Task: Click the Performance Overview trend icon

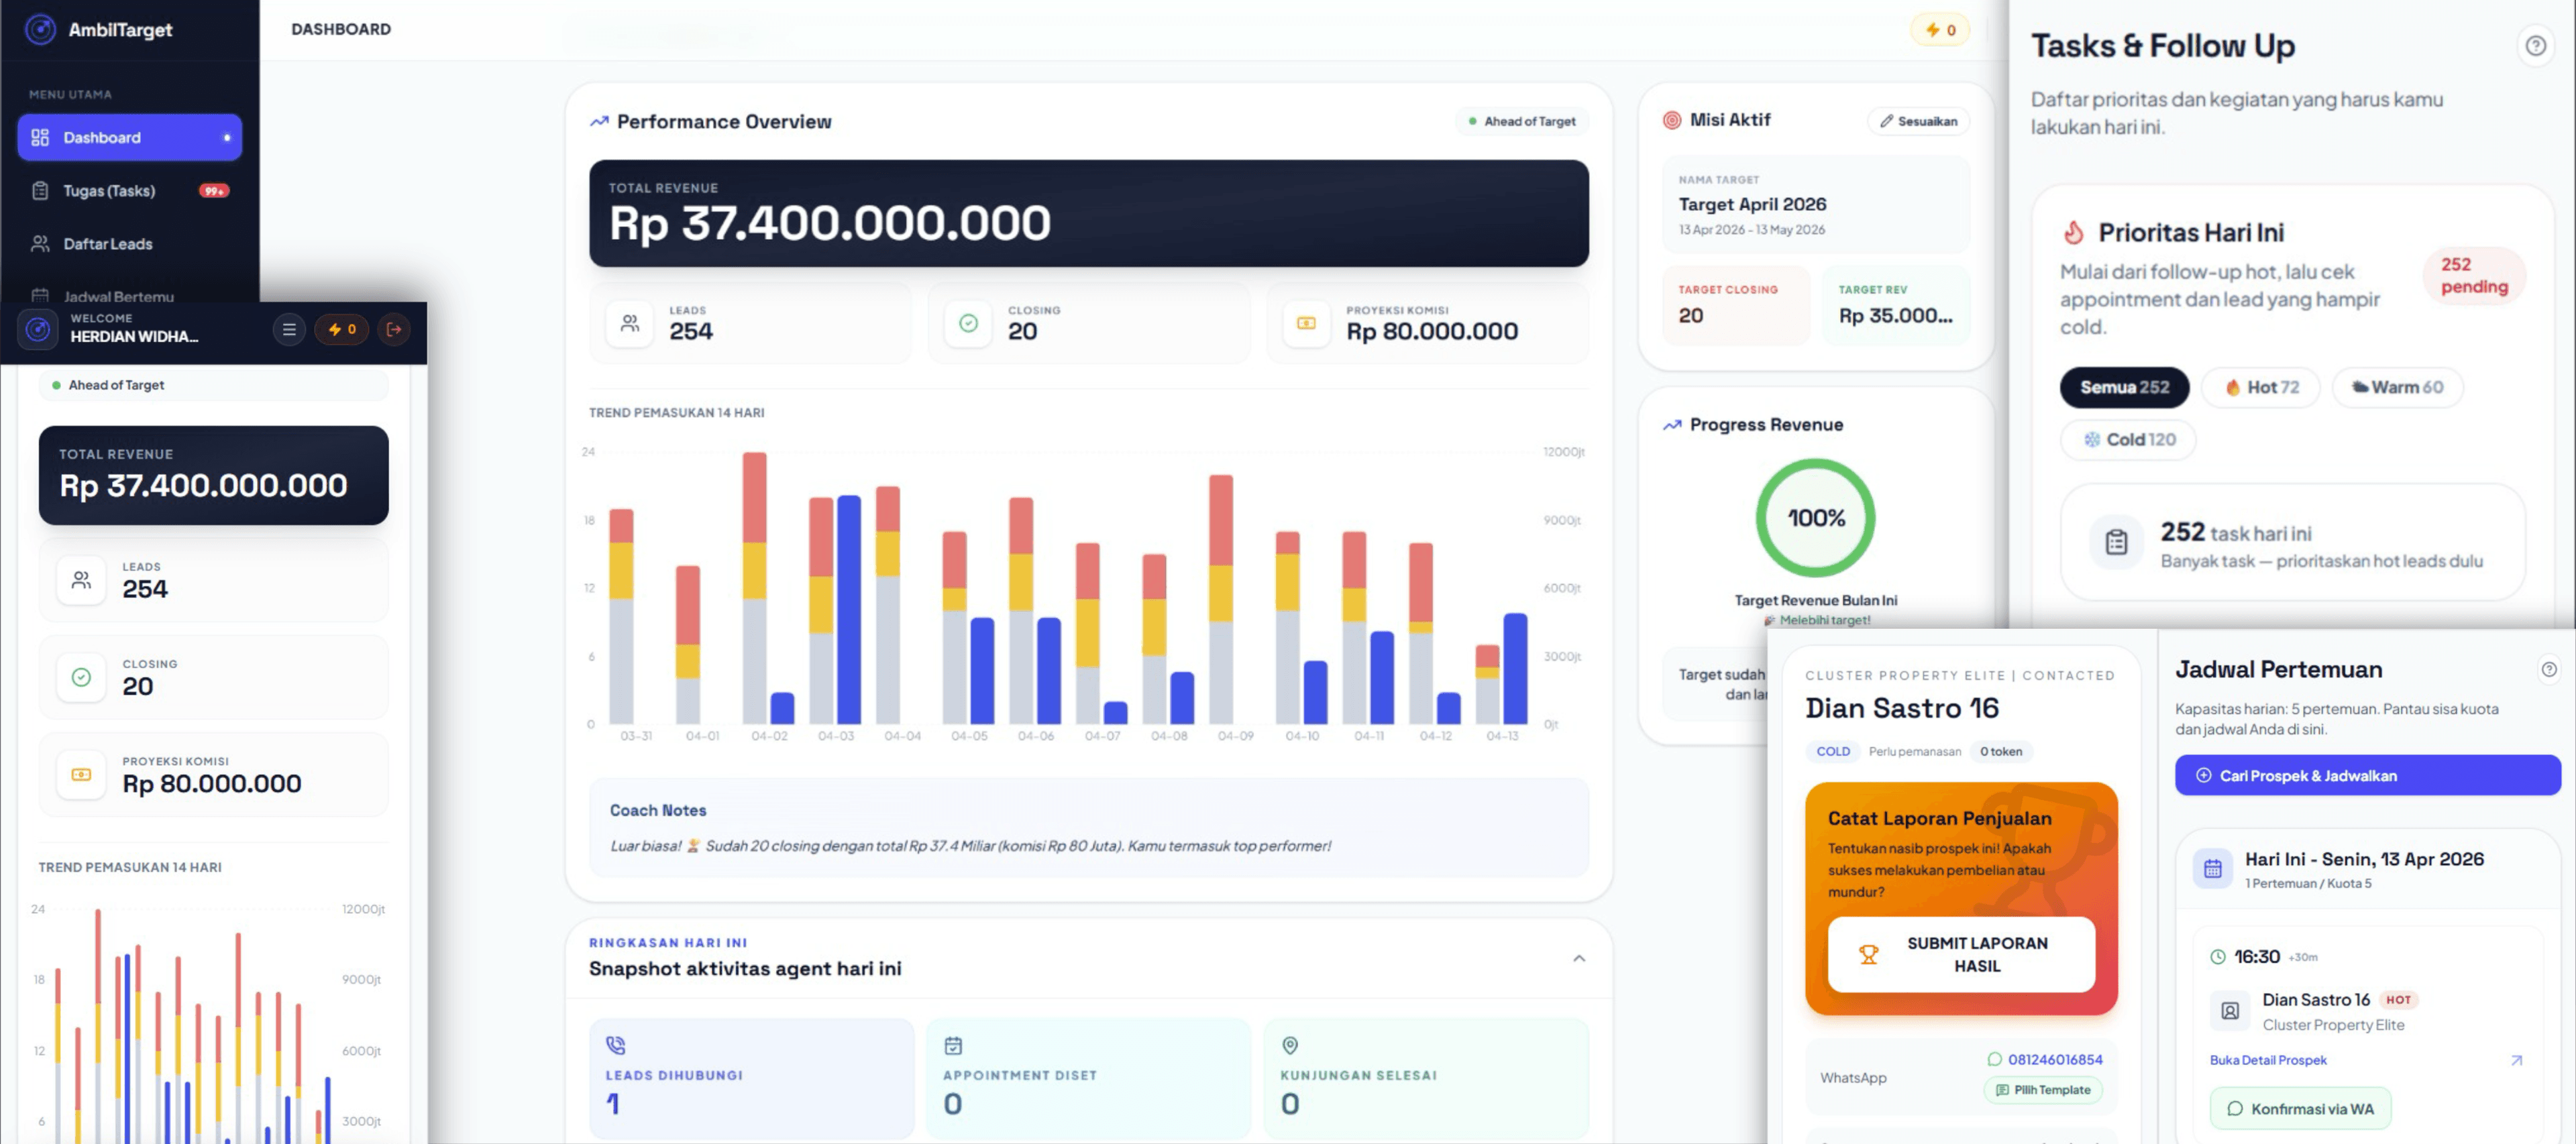Action: (599, 121)
